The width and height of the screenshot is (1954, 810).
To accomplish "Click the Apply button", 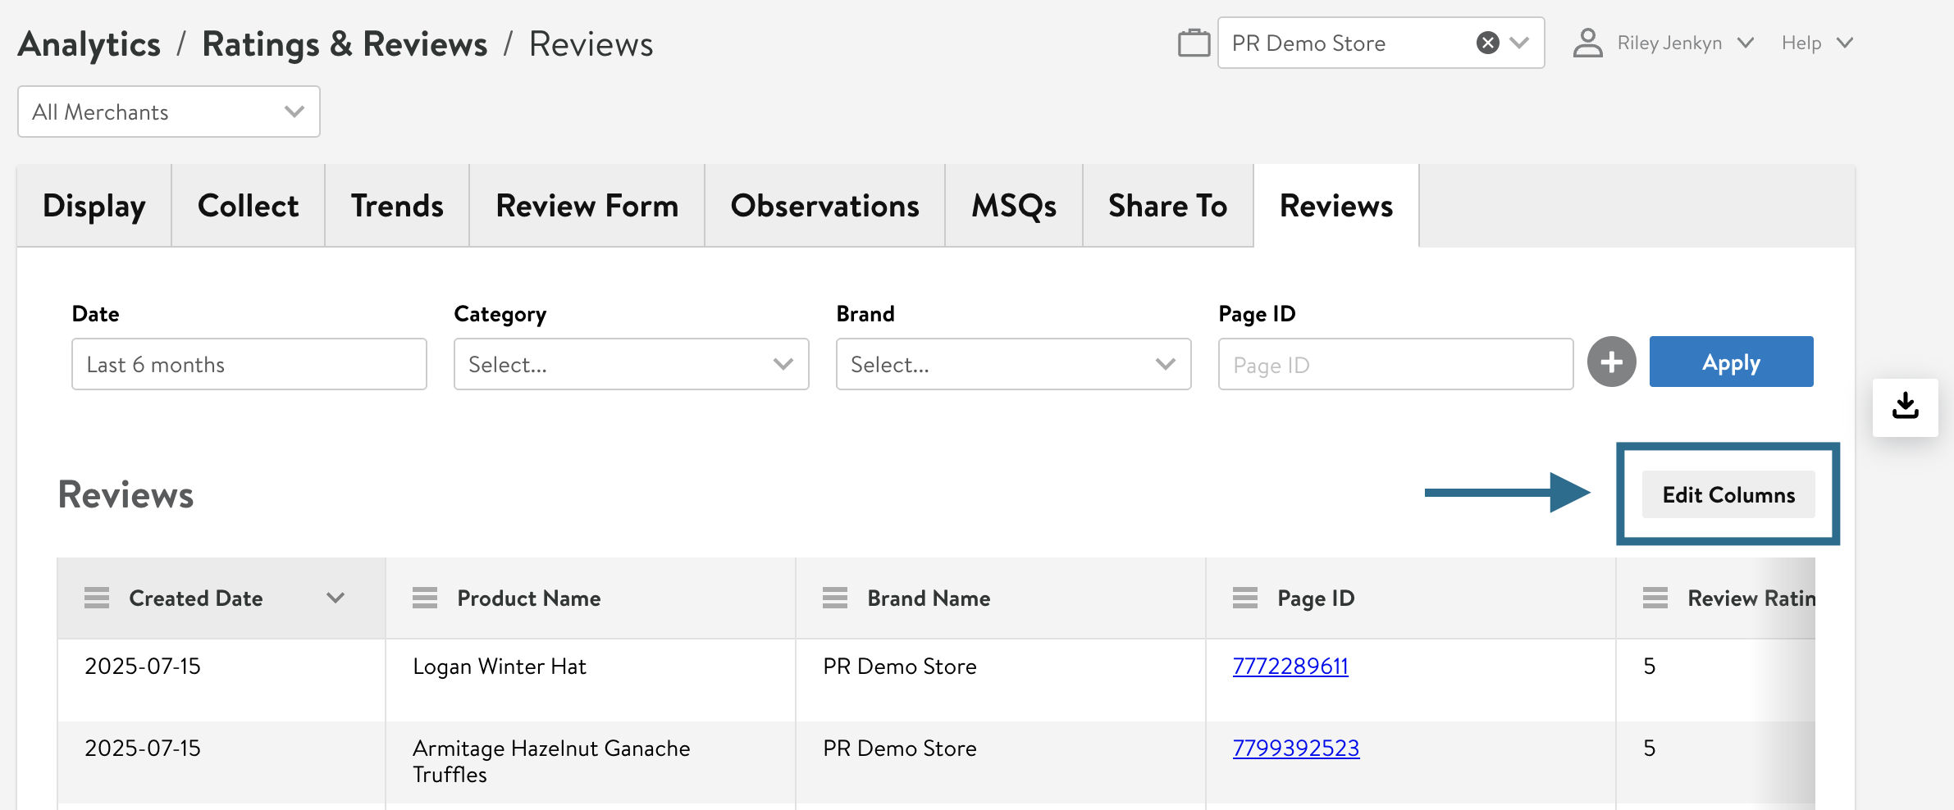I will (x=1731, y=362).
